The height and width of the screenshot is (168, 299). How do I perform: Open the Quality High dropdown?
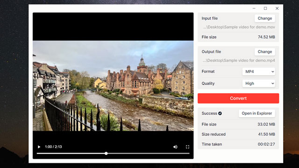(258, 84)
